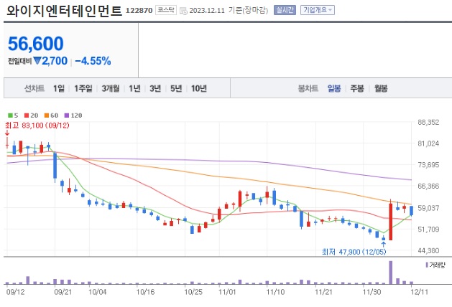Switch to the 주봉 weekly candle chart

[x=357, y=88]
